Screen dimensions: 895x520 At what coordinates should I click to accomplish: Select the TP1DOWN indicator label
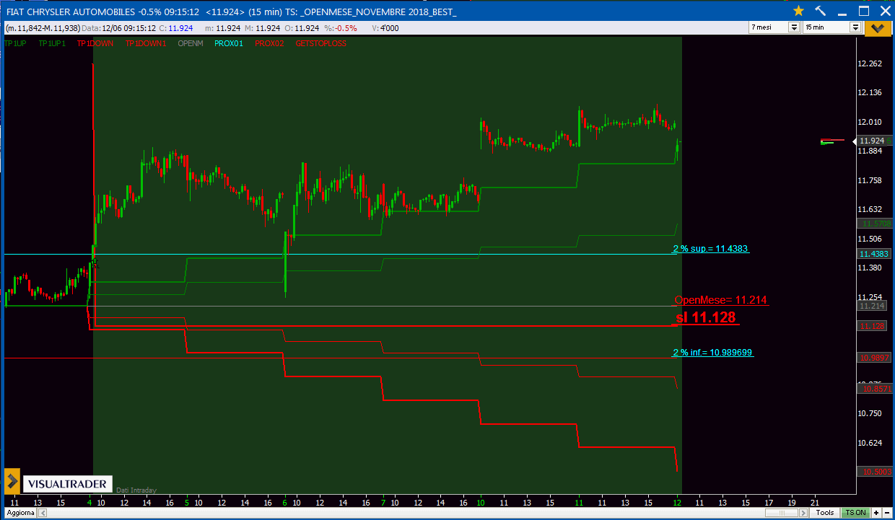click(95, 43)
